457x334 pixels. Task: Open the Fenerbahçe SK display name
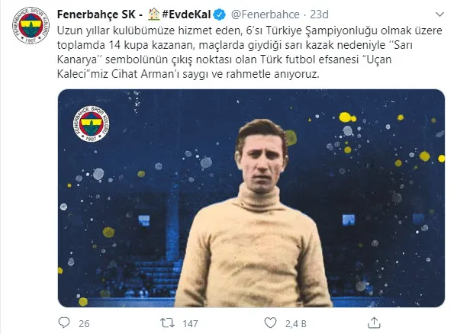point(96,14)
